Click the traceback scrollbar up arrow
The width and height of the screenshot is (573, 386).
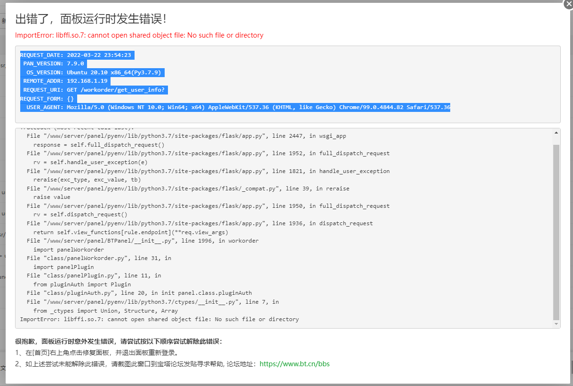pos(557,133)
